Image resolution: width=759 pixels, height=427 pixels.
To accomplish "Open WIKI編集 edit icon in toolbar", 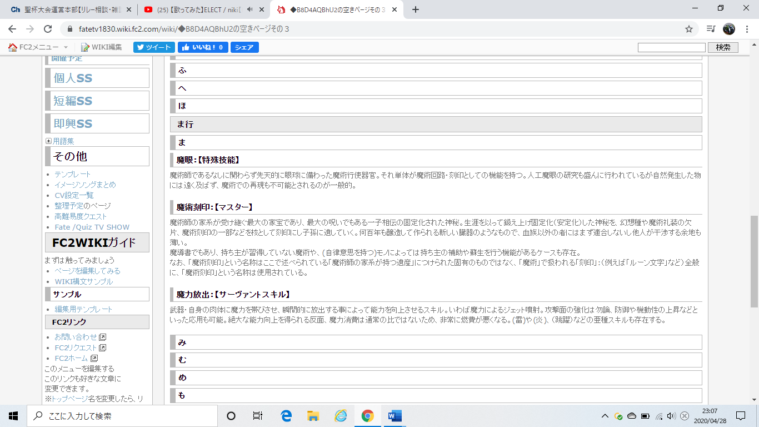I will pyautogui.click(x=101, y=47).
